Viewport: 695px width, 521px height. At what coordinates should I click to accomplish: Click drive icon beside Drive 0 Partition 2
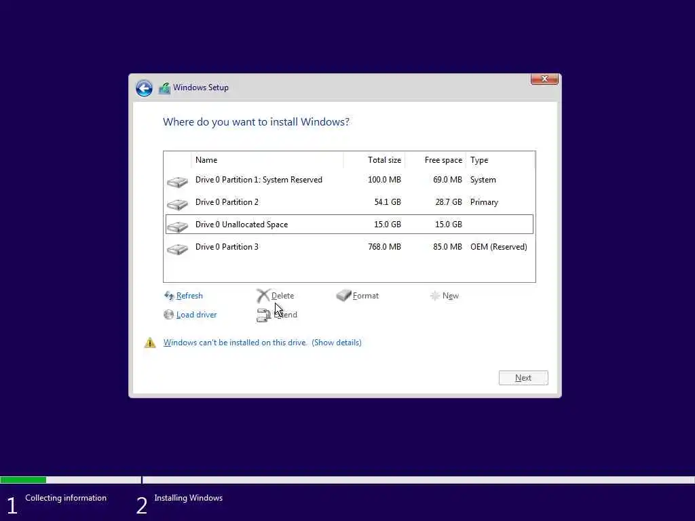point(177,204)
